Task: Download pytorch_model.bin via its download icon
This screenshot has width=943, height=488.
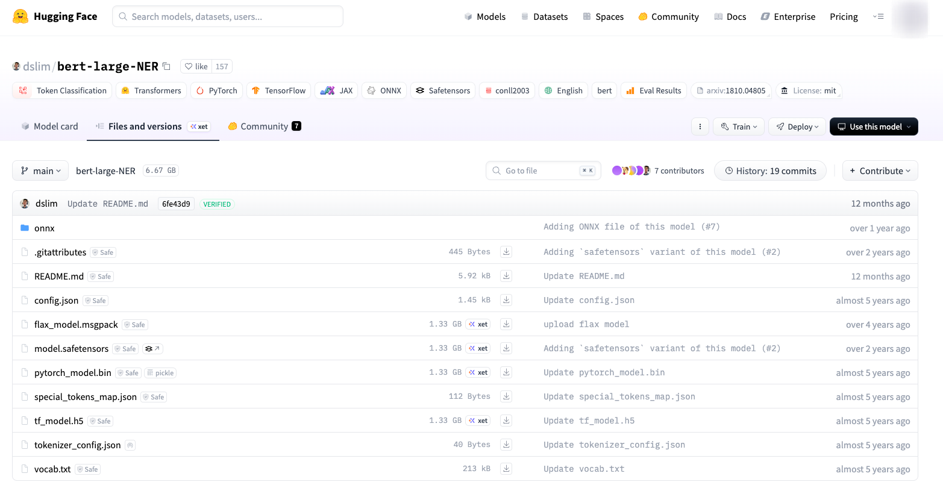Action: pos(507,372)
